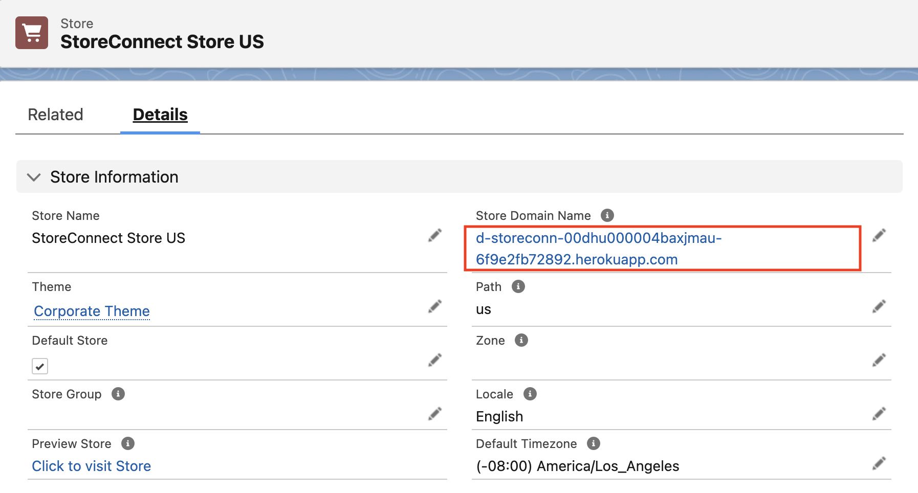
Task: Show Locale info tooltip icon
Action: tap(530, 394)
